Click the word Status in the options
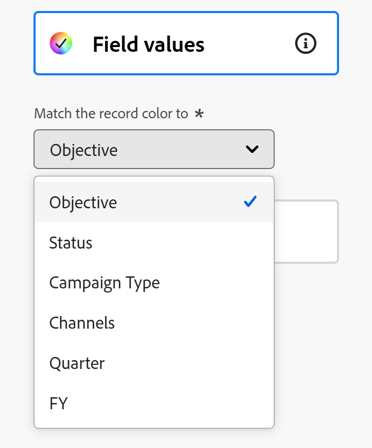The width and height of the screenshot is (372, 448). coord(71,243)
